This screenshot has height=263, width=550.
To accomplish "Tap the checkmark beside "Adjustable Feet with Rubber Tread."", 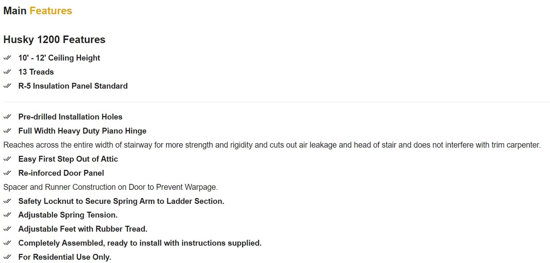I will [7, 229].
